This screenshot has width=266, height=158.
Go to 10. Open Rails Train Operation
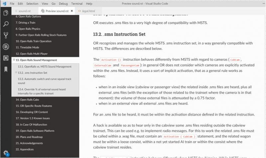tap(34, 41)
